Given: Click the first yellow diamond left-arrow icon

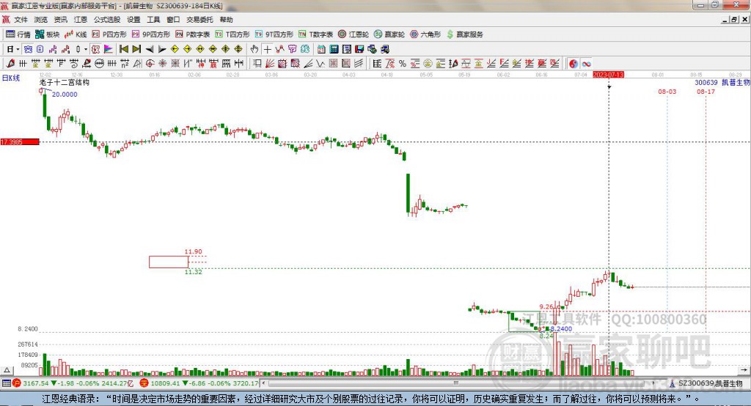Looking at the screenshot, I should tap(175, 49).
